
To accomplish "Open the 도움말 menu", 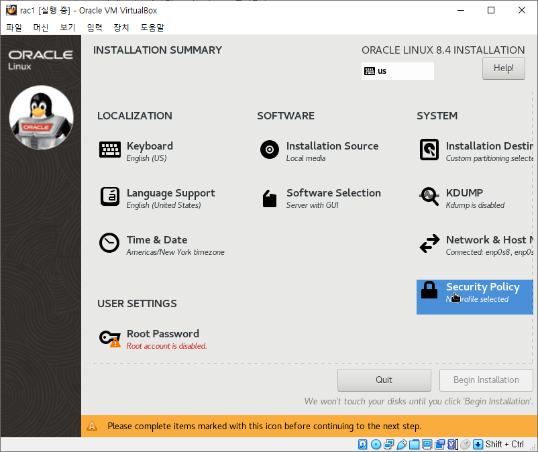I will [152, 27].
